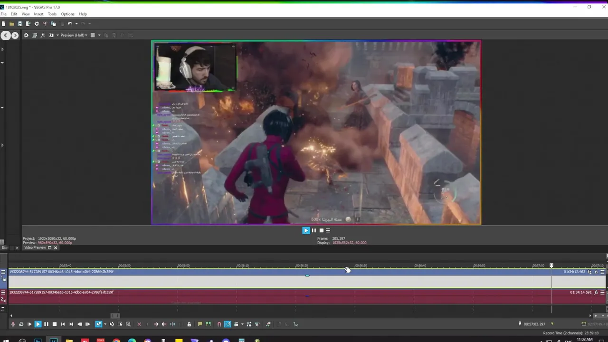Select the Video Preview tab
Screen dimensions: 608x342
(x=35, y=247)
